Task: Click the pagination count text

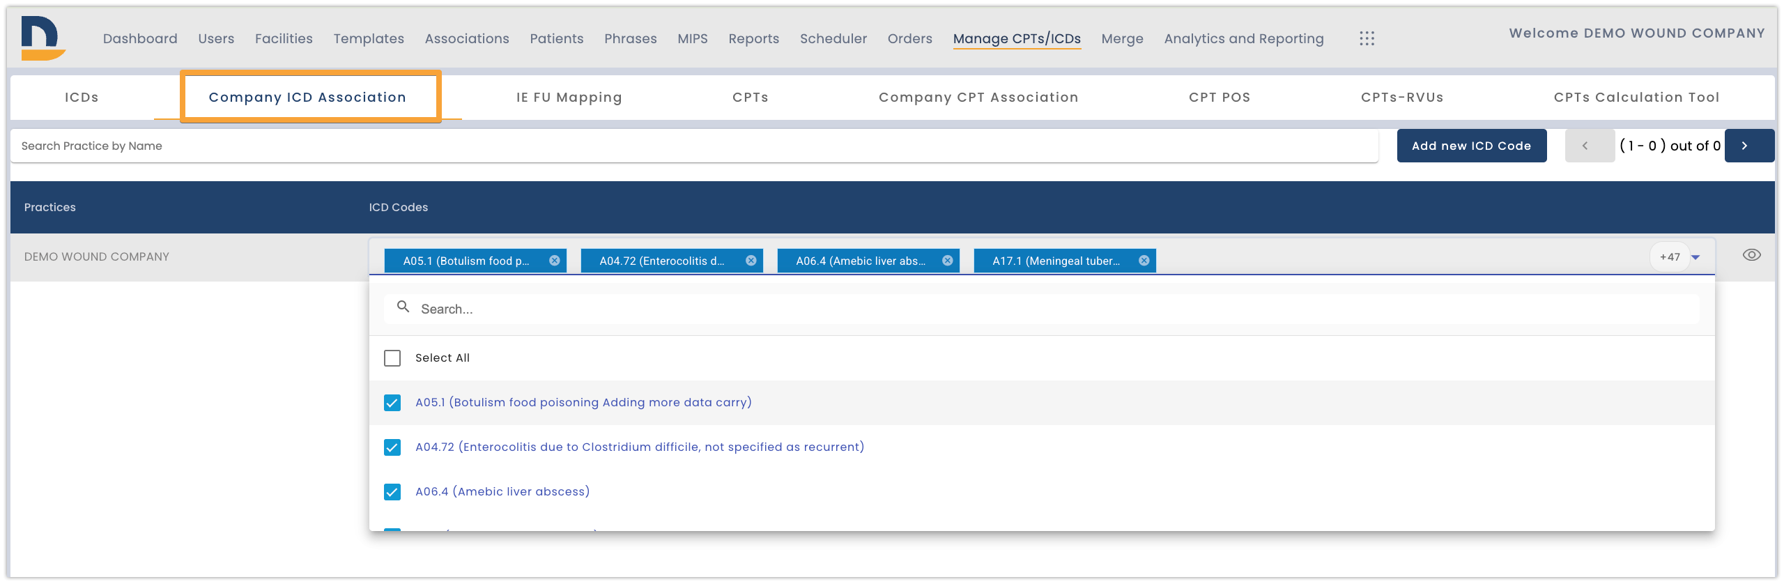Action: (1670, 146)
